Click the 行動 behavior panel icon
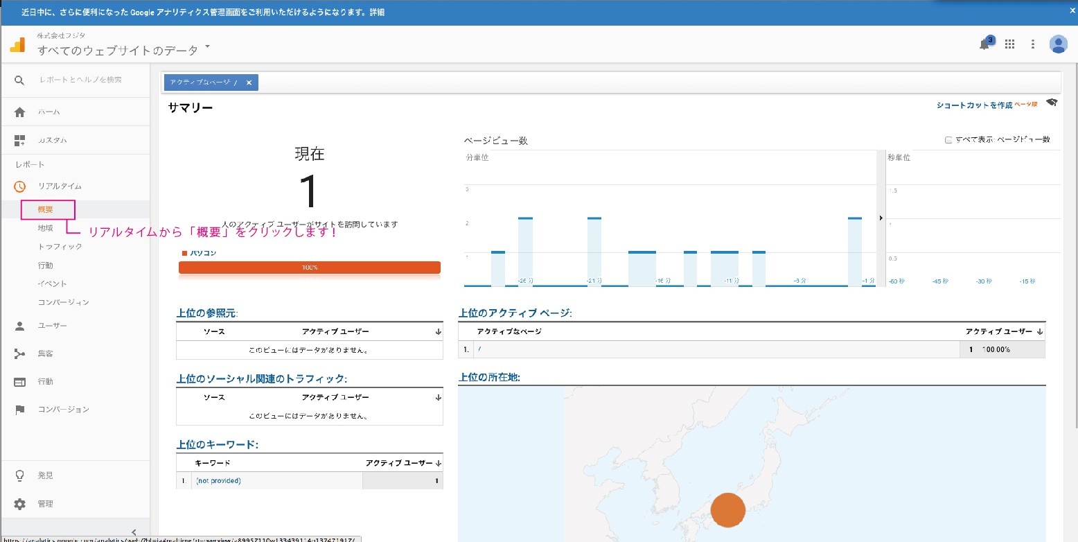Viewport: 1078px width, 542px height. (19, 382)
